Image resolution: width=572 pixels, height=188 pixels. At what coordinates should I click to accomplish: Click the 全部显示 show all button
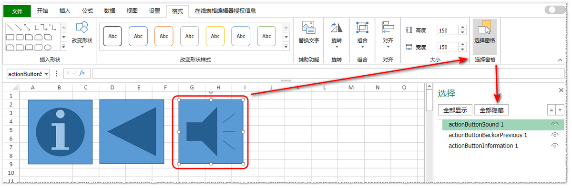(x=455, y=110)
